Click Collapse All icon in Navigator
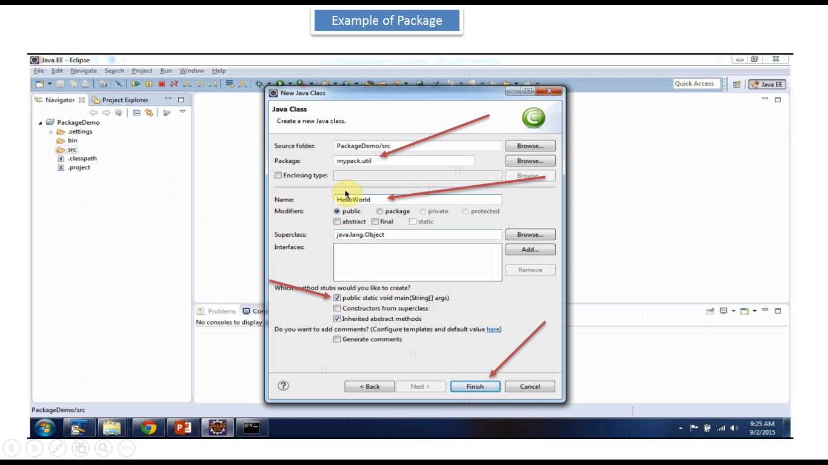 136,113
